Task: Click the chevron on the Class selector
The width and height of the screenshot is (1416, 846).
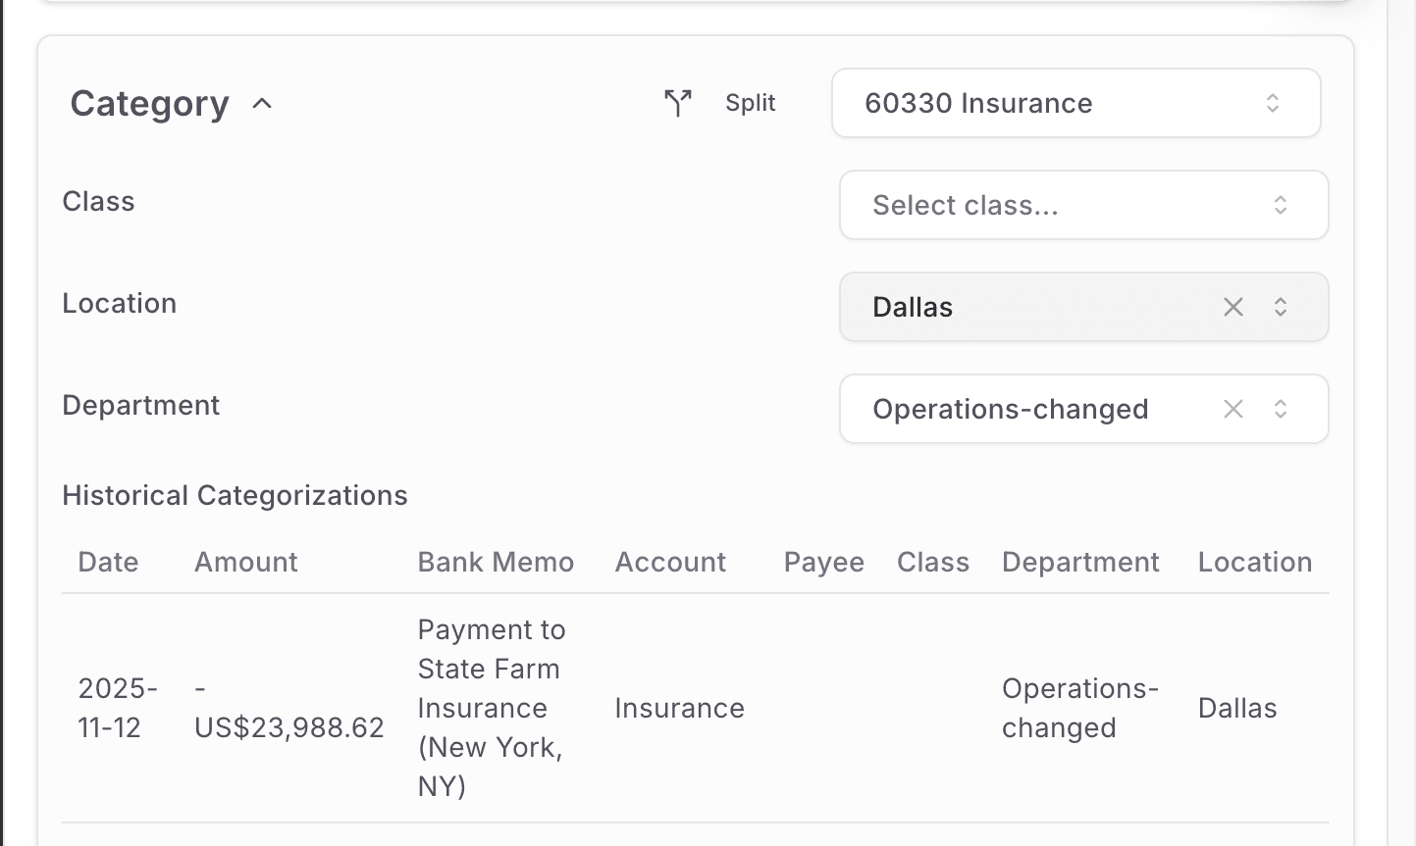Action: pyautogui.click(x=1281, y=205)
